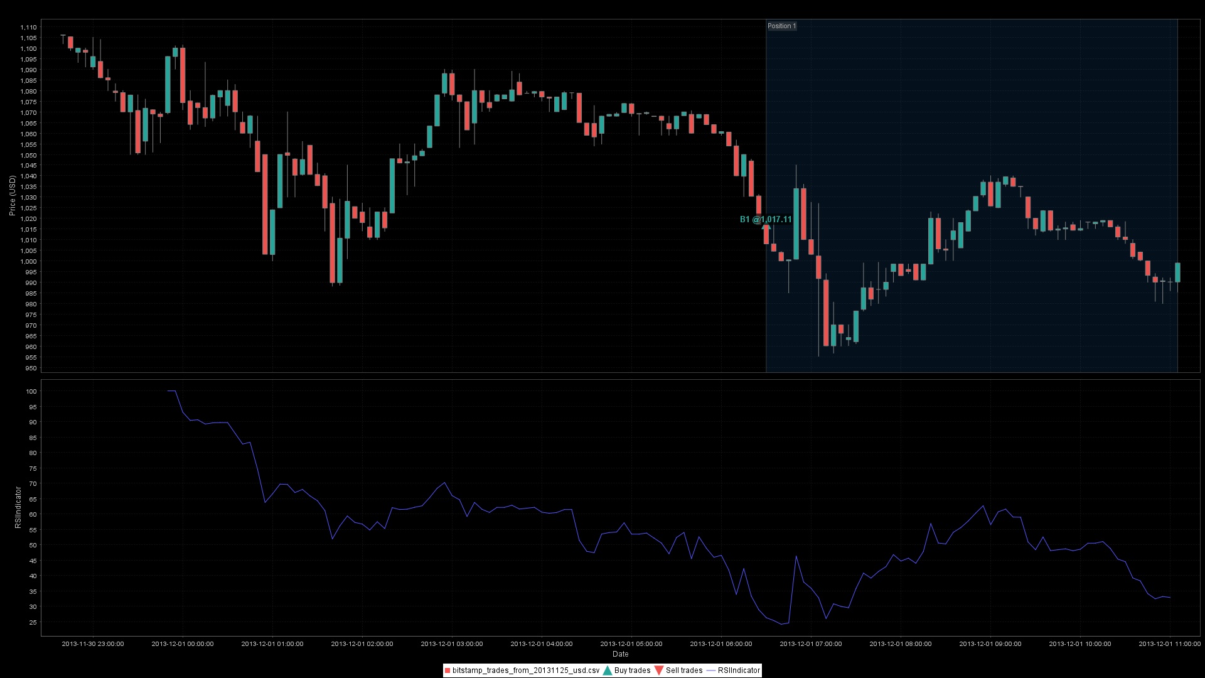Click the Sell trades legend label
Image resolution: width=1205 pixels, height=678 pixels.
tap(684, 670)
